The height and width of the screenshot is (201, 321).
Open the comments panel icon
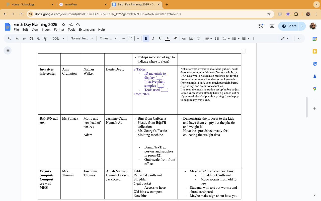pyautogui.click(x=272, y=26)
